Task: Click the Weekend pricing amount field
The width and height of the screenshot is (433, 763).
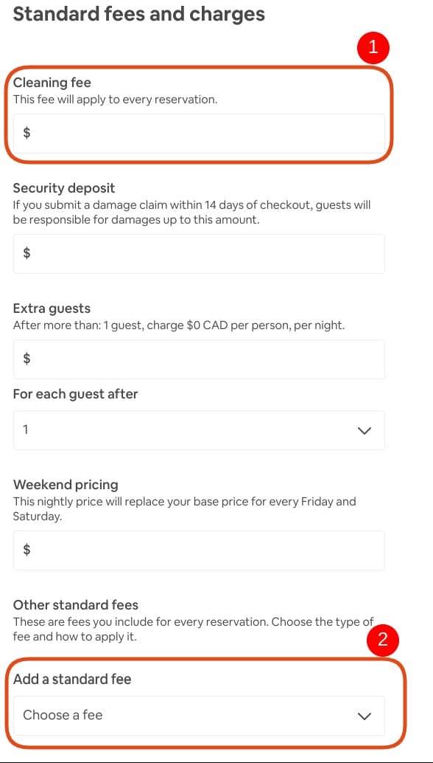Action: (199, 550)
